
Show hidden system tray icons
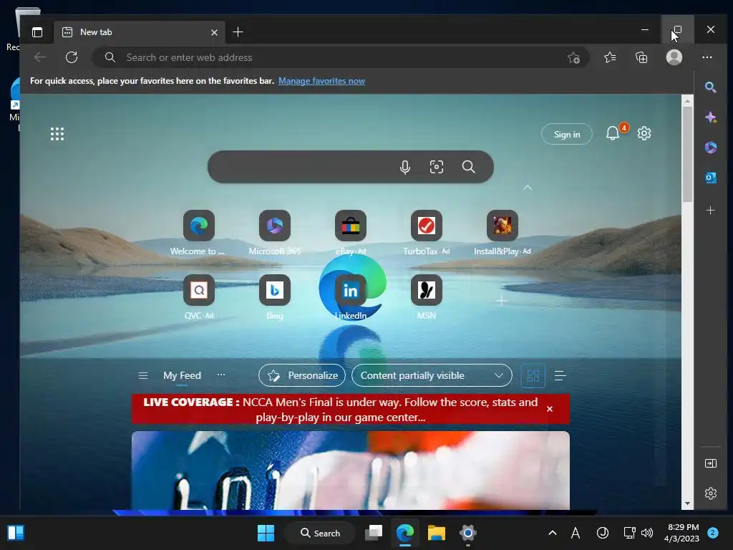click(552, 533)
